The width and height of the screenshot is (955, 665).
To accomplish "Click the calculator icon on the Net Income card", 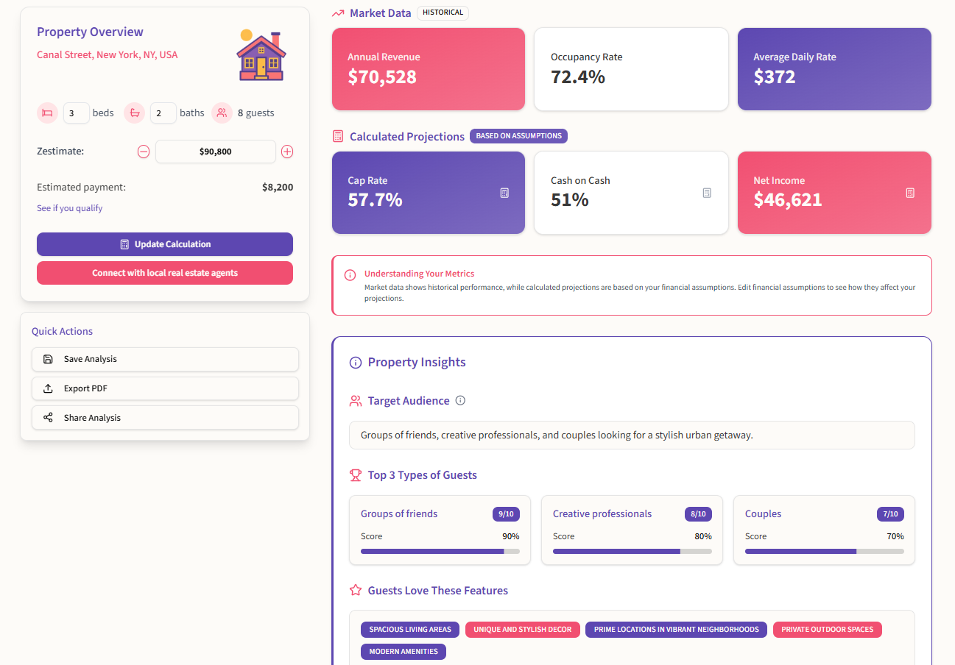I will pyautogui.click(x=910, y=193).
